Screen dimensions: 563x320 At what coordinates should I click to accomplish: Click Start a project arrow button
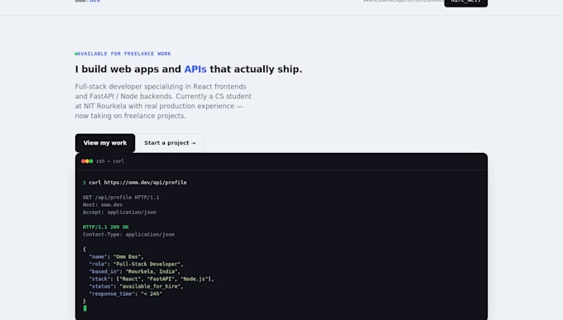170,143
